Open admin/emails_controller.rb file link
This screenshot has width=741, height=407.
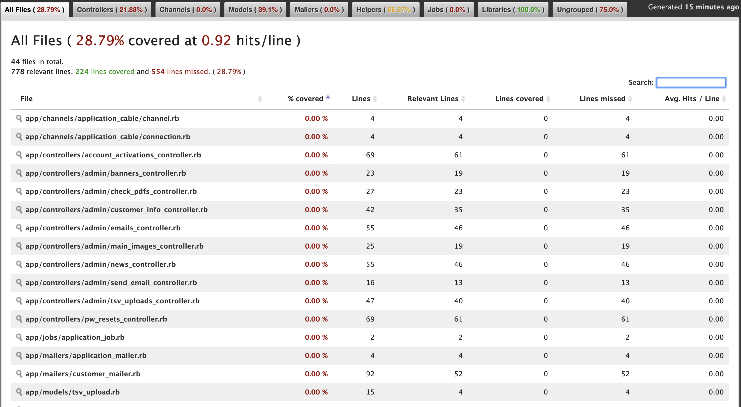tap(103, 228)
